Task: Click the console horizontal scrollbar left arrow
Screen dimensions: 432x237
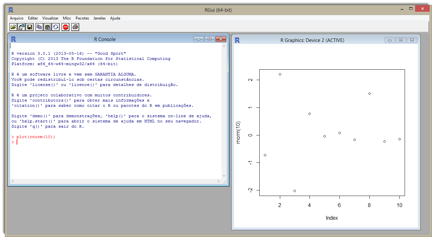Action: (13, 181)
